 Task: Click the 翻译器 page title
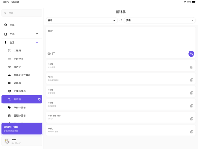click(x=121, y=12)
